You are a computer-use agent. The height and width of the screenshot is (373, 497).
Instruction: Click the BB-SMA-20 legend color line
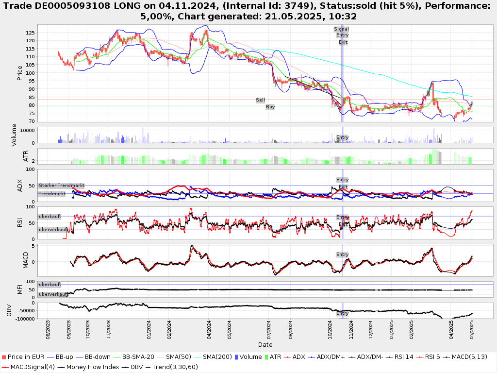[x=116, y=357]
